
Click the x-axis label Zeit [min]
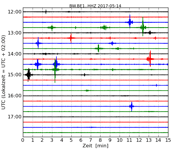pos(95,146)
